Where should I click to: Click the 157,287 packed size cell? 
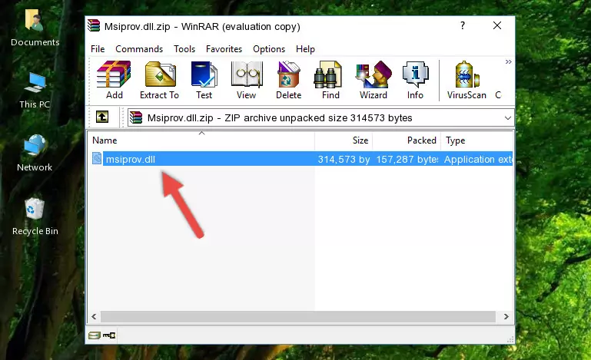407,160
